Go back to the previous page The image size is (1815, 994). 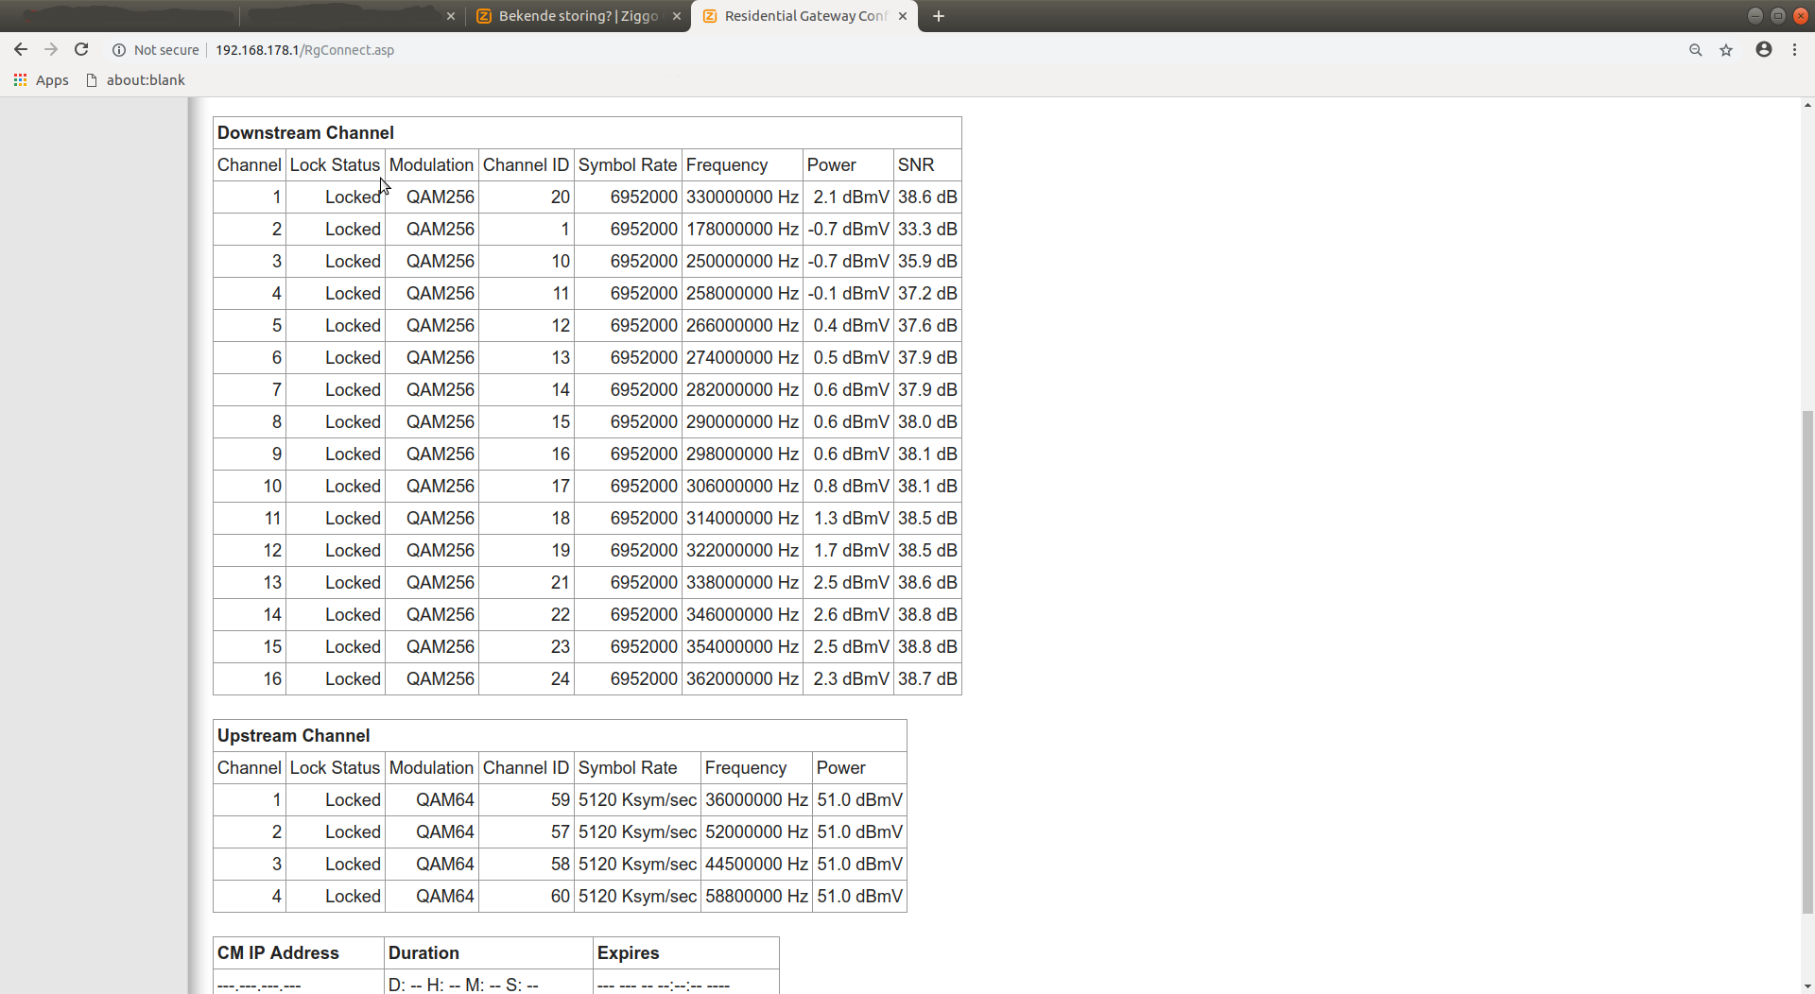[21, 50]
